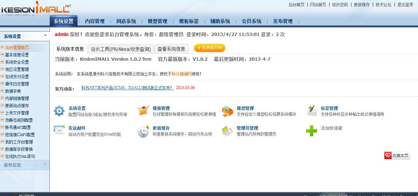Open the 会员系统 top menu
This screenshot has width=418, height=196.
(x=251, y=21)
